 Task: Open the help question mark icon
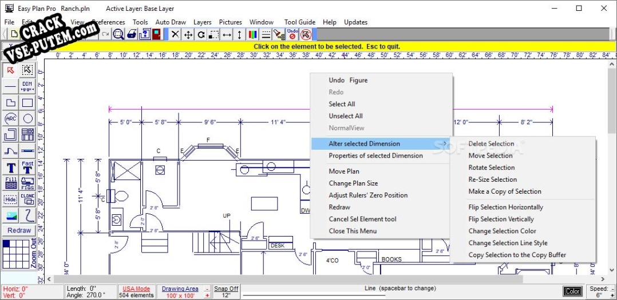[x=145, y=34]
